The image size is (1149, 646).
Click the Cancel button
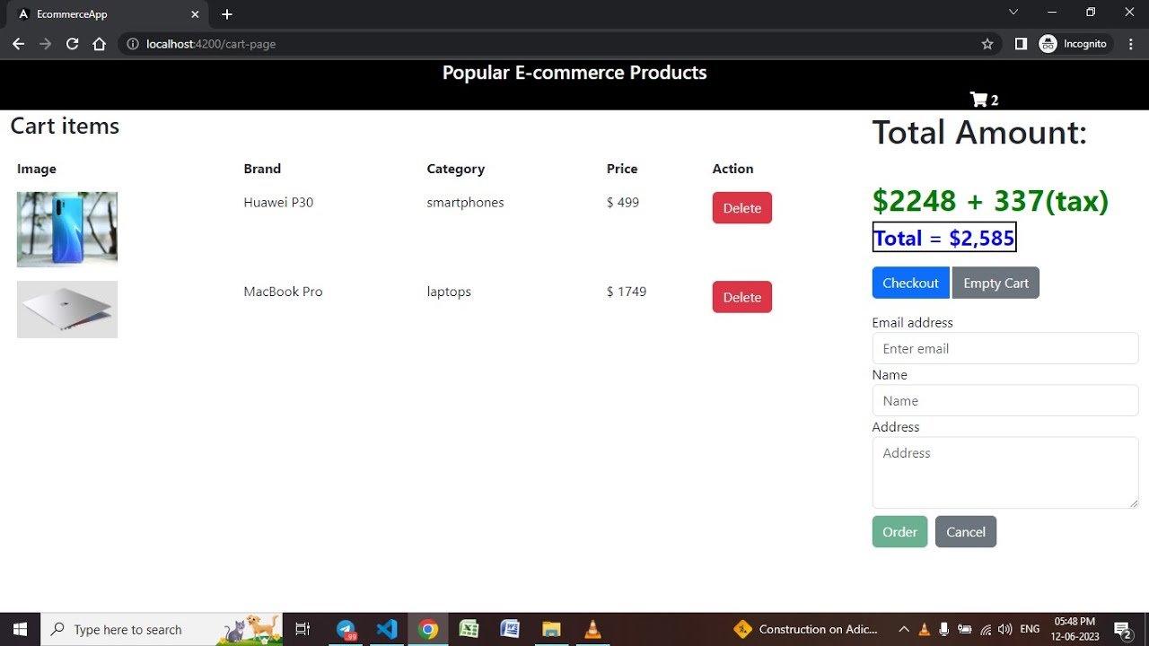click(x=966, y=532)
